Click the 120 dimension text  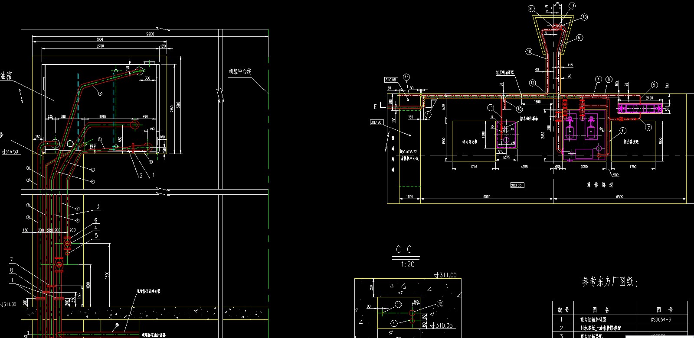[163, 46]
